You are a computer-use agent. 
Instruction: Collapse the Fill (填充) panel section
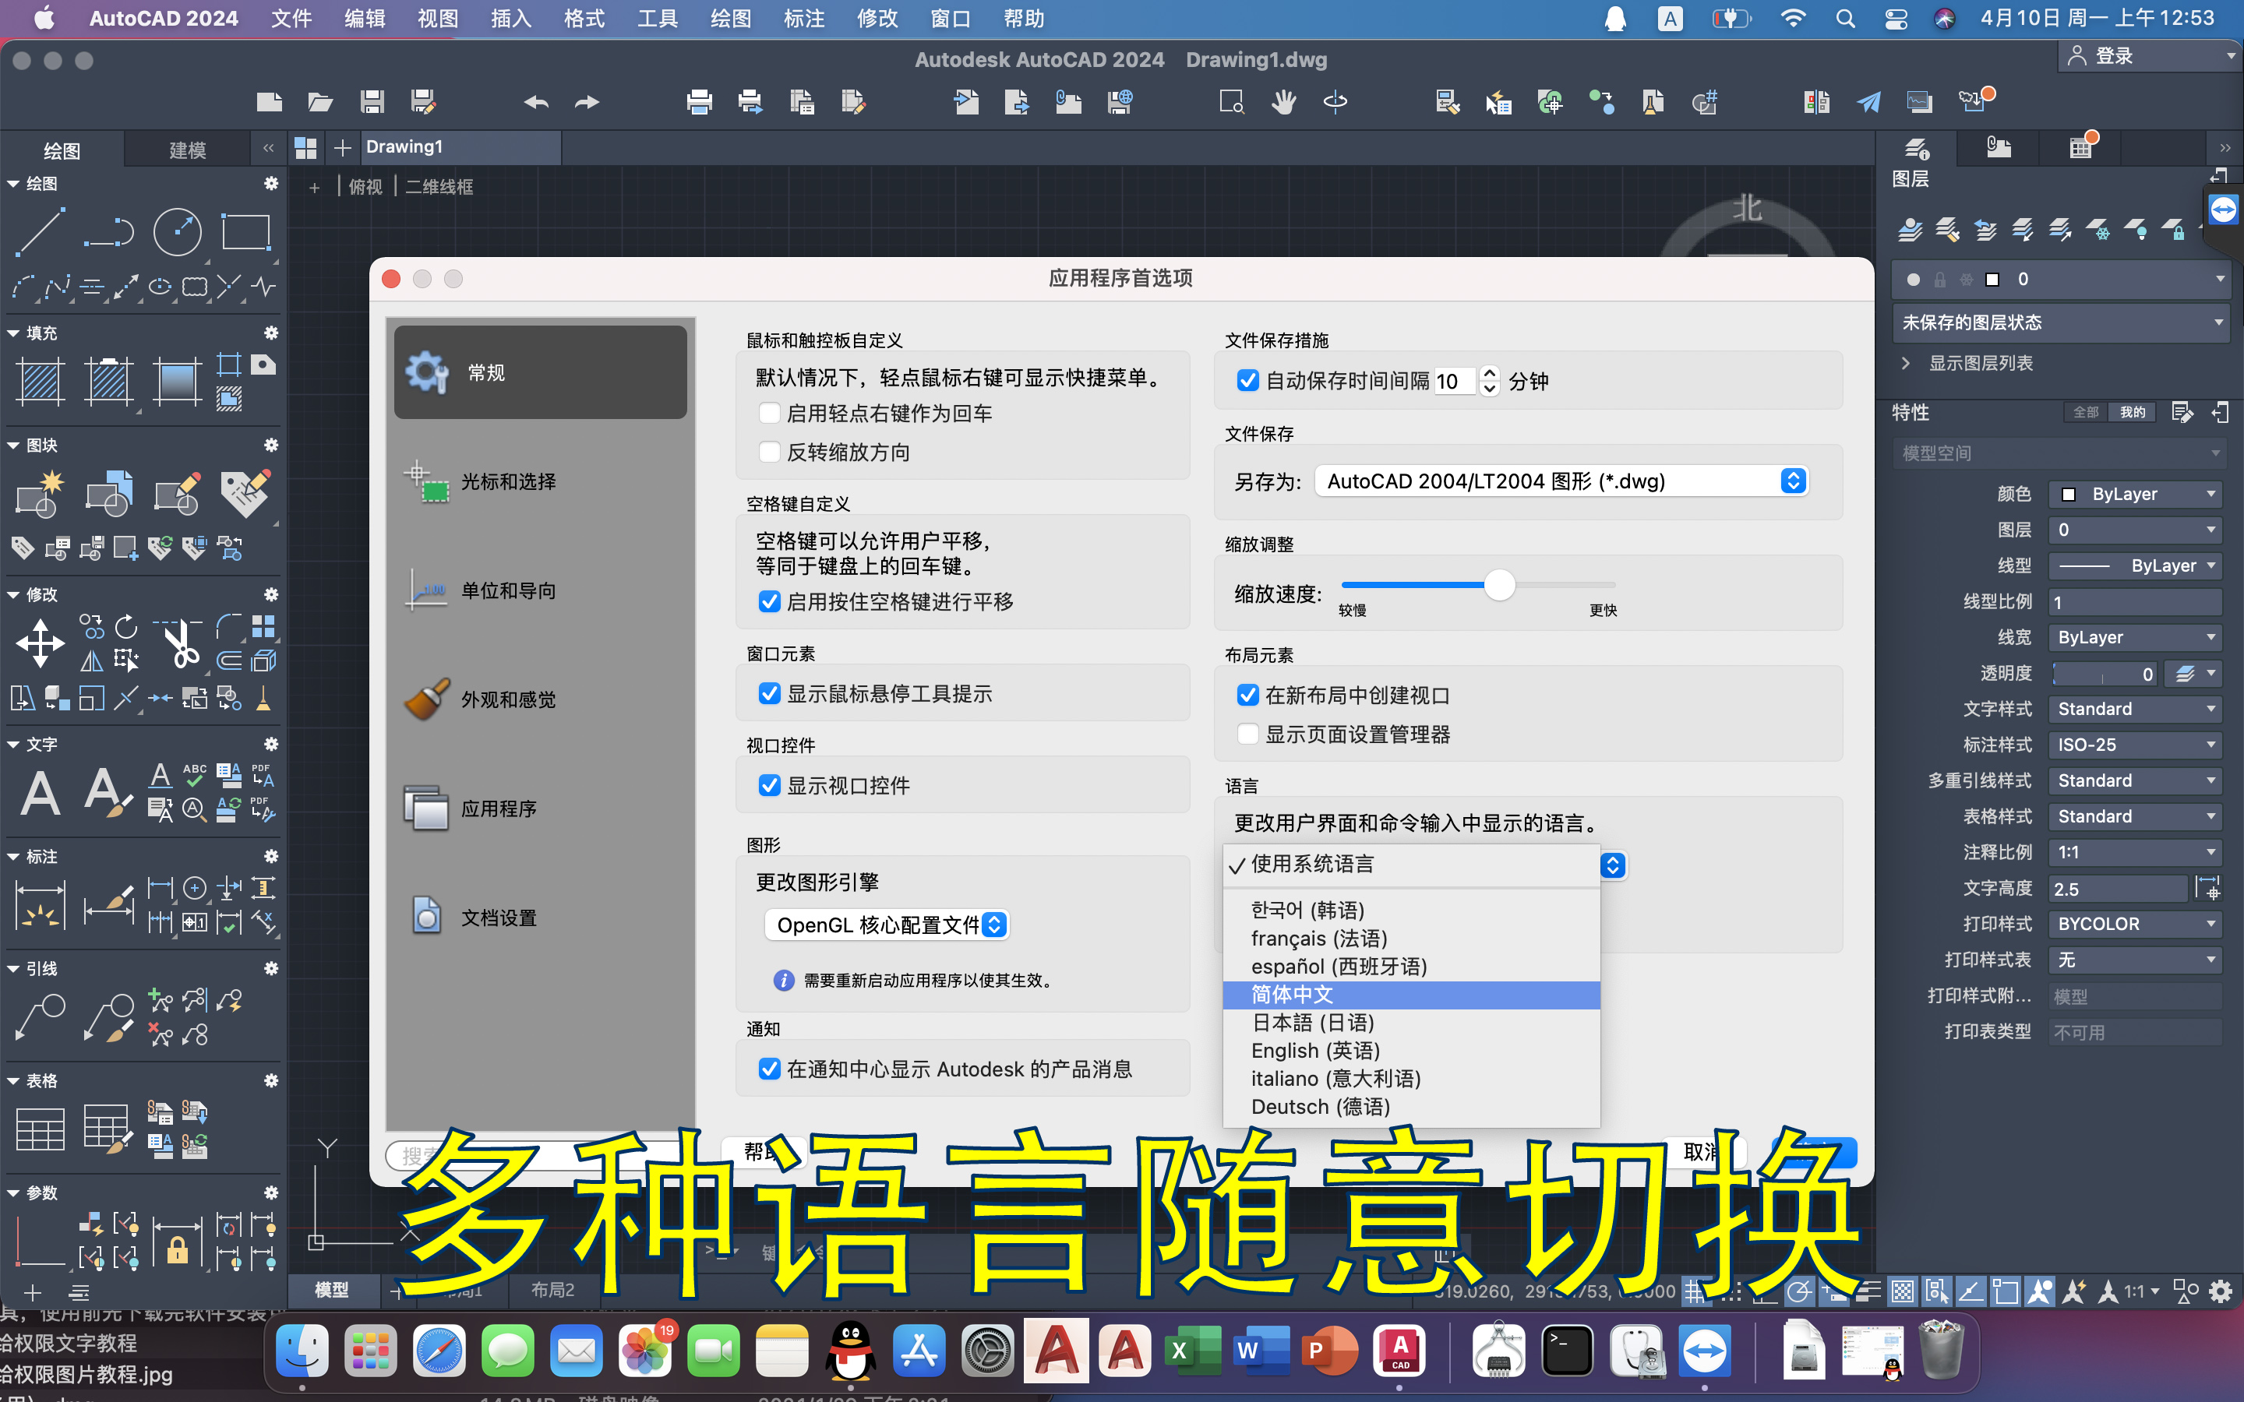point(13,333)
